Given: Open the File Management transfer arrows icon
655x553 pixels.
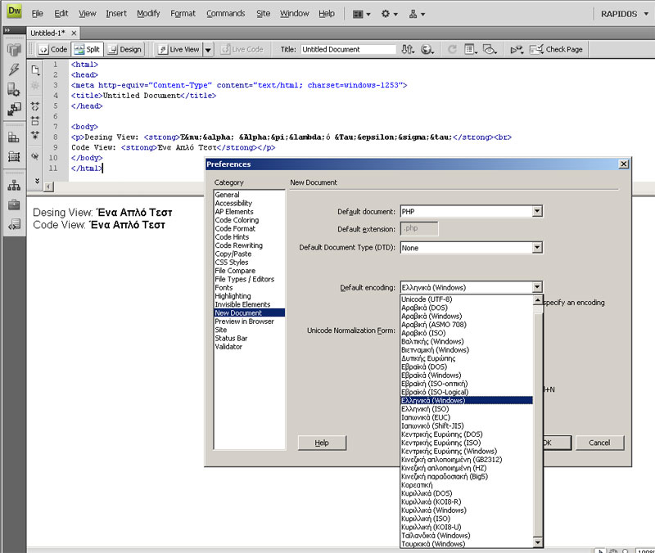Looking at the screenshot, I should point(408,50).
